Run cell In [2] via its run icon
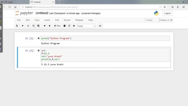The width and height of the screenshot is (188, 106). [38, 38]
